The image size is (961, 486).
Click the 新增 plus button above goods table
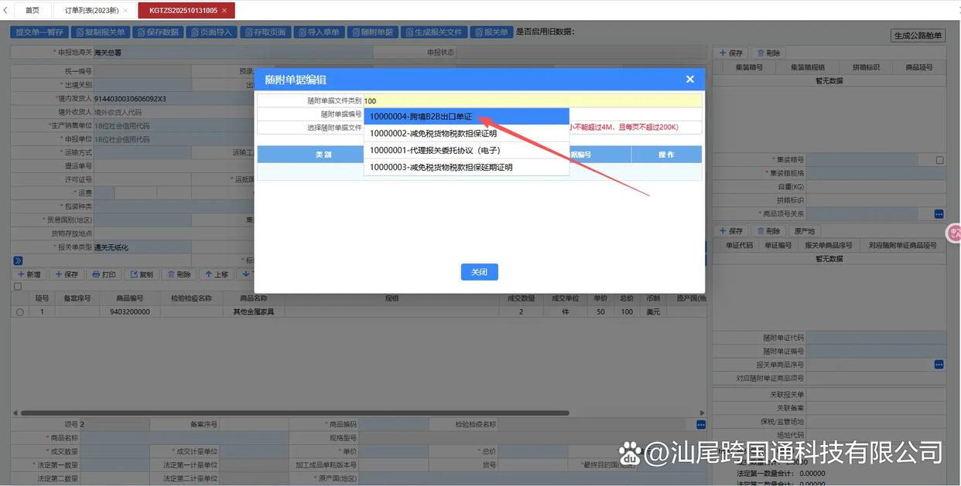click(x=29, y=274)
